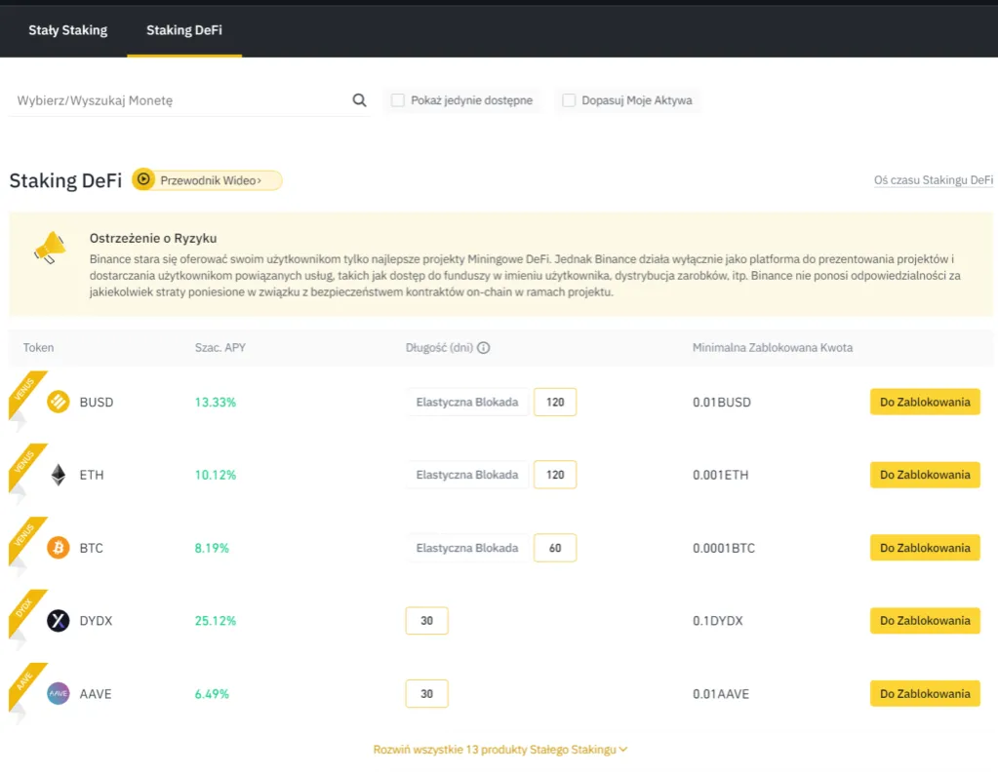This screenshot has height=774, width=998.
Task: Click the 8.19% APY value
Action: [x=212, y=548]
